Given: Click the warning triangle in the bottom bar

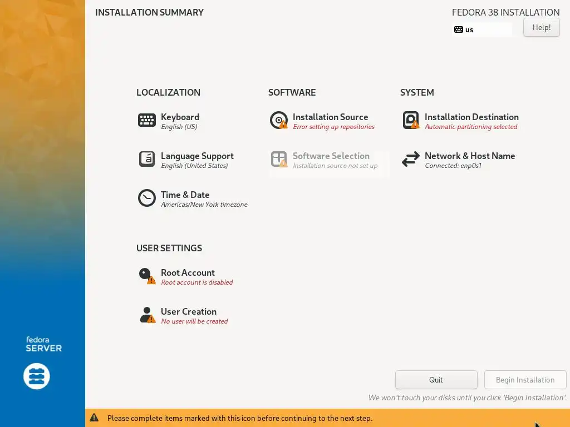Looking at the screenshot, I should [x=94, y=418].
